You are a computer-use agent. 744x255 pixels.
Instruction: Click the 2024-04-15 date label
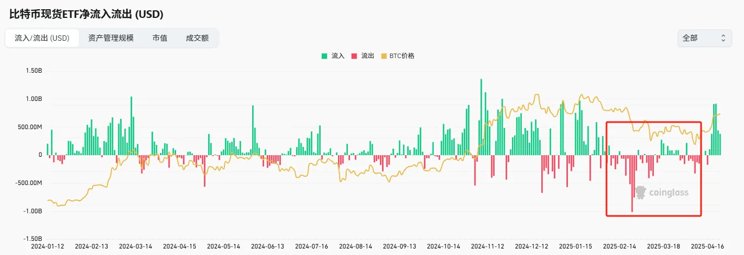(179, 246)
